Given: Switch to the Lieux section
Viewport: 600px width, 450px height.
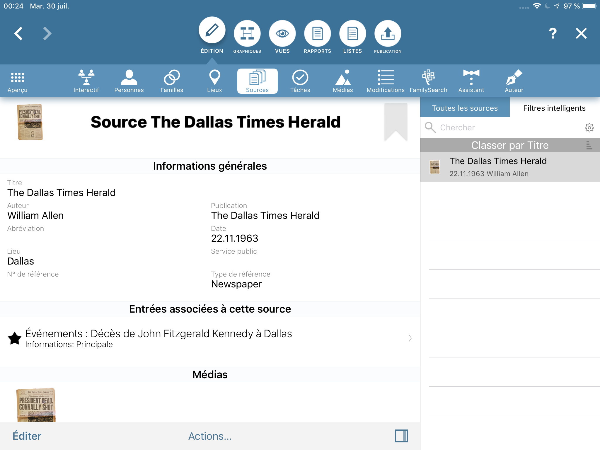Looking at the screenshot, I should [214, 81].
